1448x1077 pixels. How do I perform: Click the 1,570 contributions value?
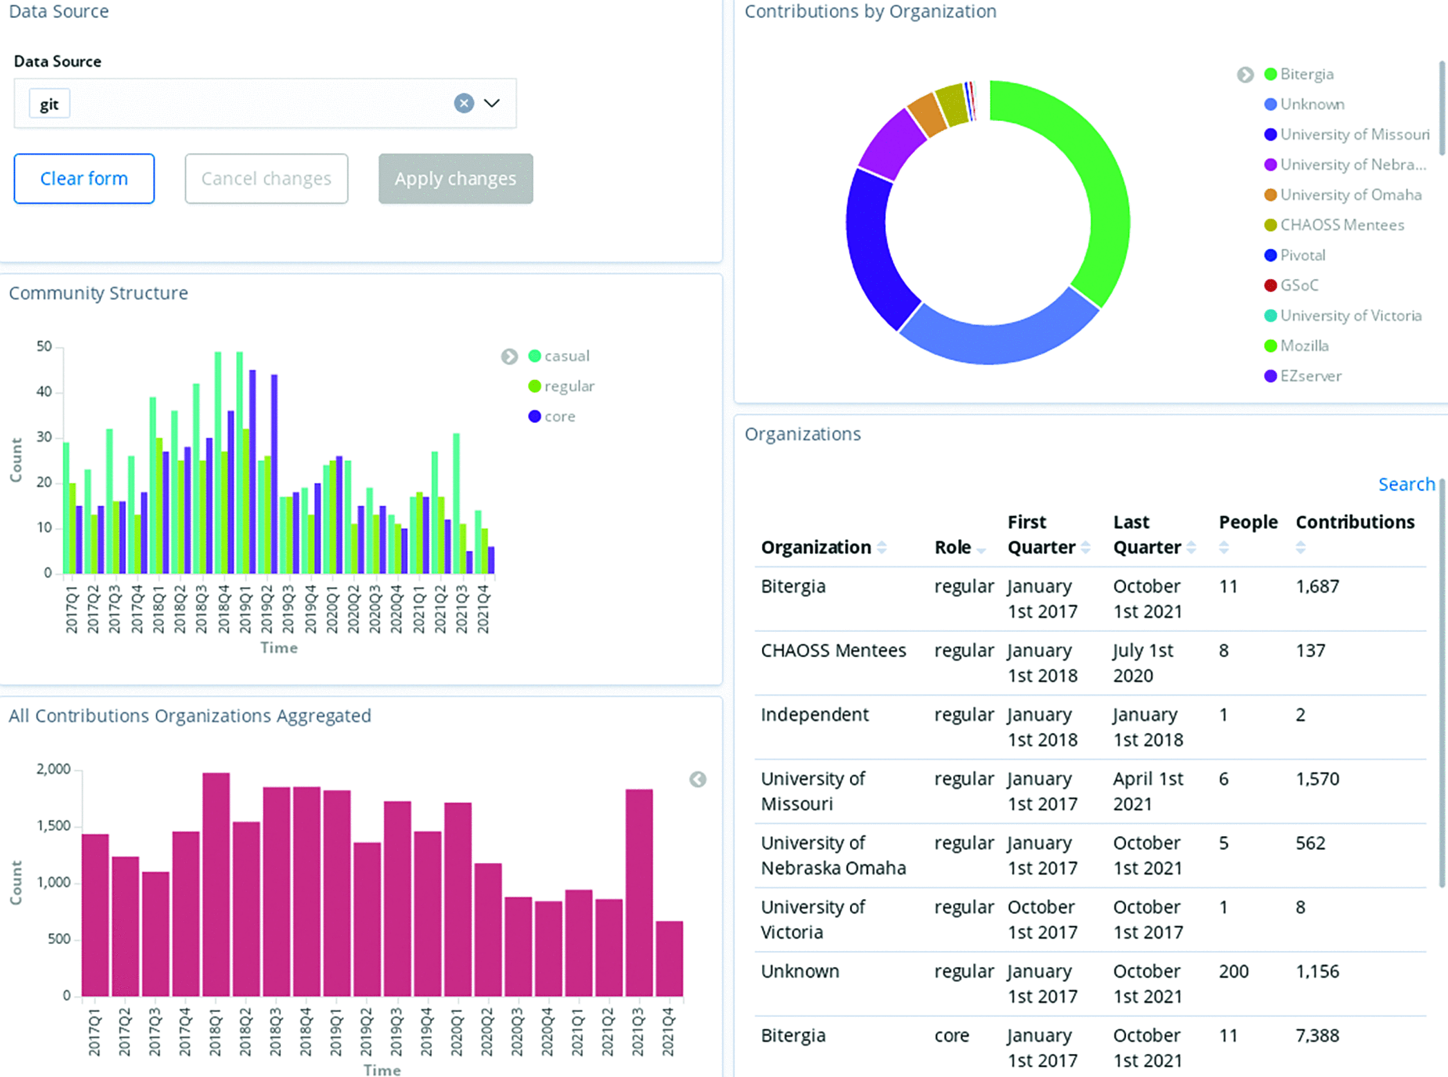click(1317, 779)
